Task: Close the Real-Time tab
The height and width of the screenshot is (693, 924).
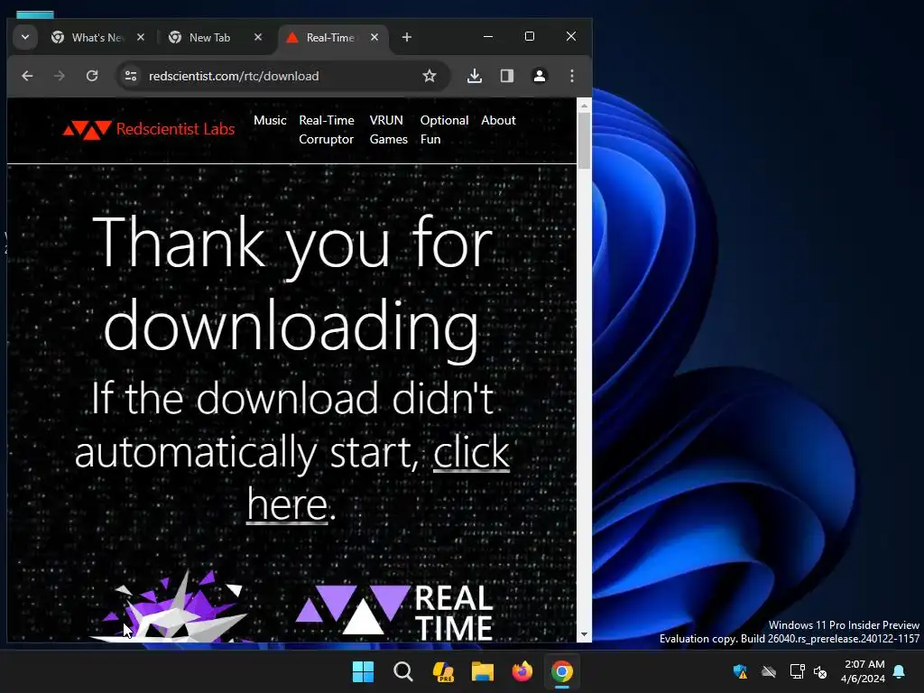Action: point(374,37)
